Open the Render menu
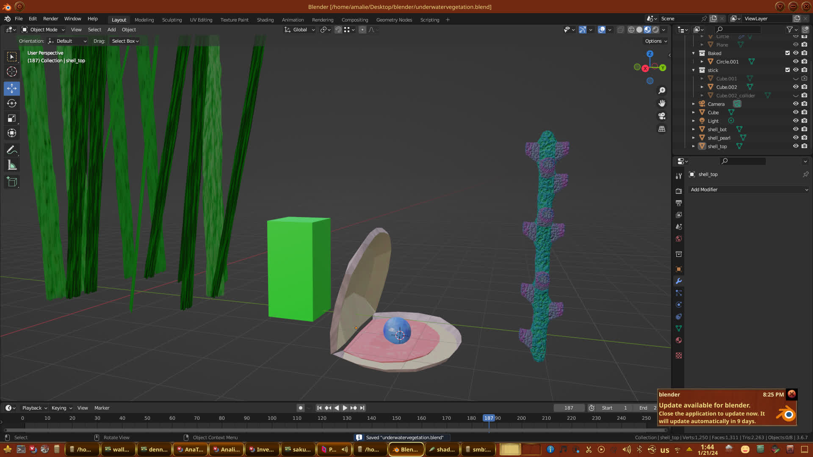813x457 pixels. pyautogui.click(x=50, y=19)
